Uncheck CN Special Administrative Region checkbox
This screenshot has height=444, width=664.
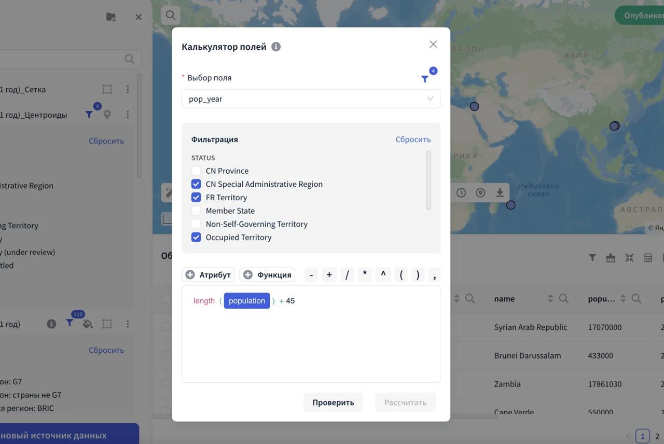(196, 184)
